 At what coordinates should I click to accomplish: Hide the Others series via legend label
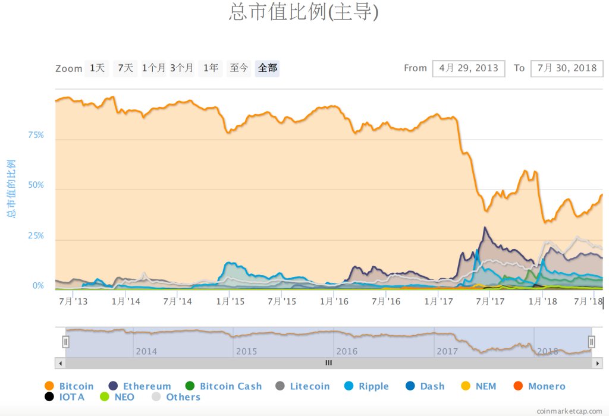coord(183,397)
